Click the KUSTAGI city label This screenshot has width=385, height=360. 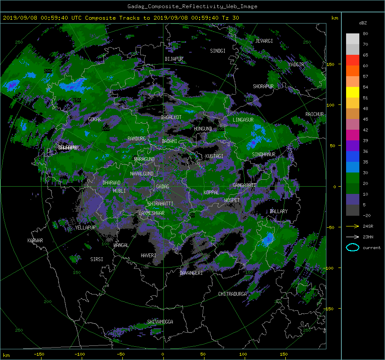point(214,156)
